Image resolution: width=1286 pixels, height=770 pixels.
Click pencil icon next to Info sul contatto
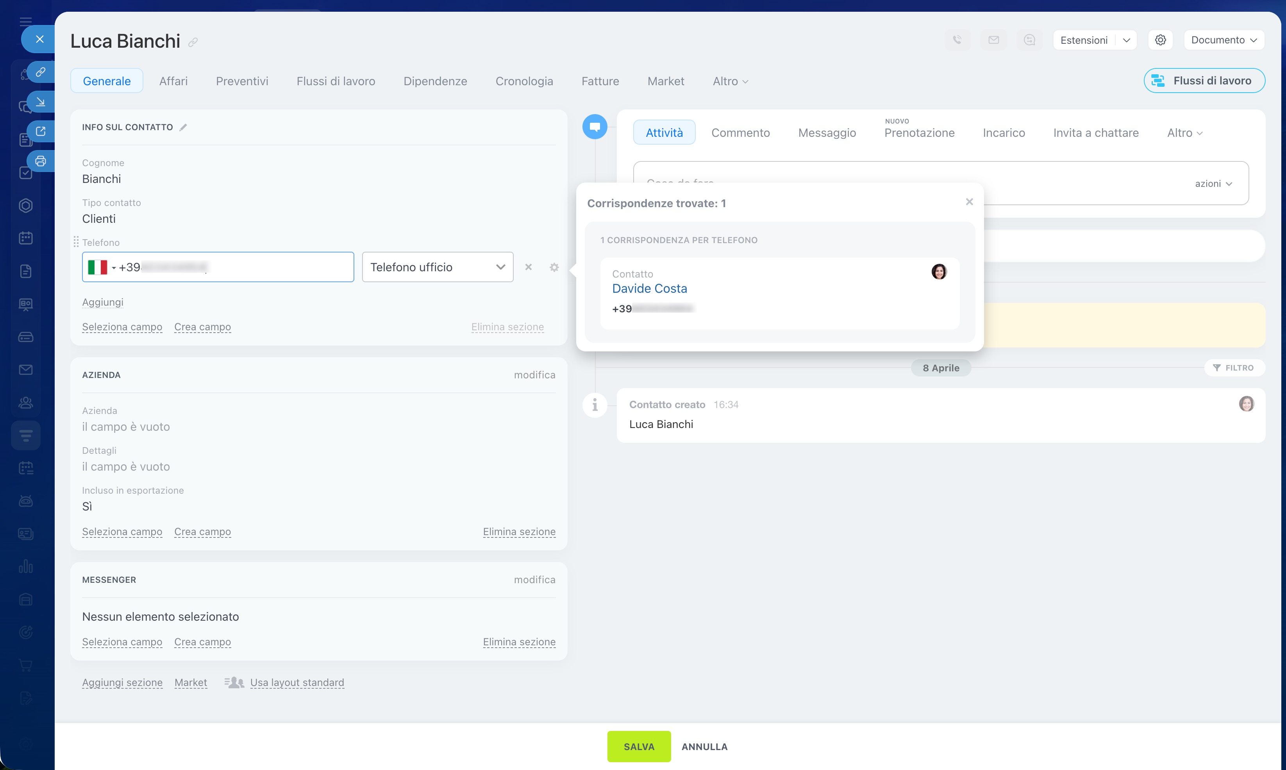[x=183, y=128]
